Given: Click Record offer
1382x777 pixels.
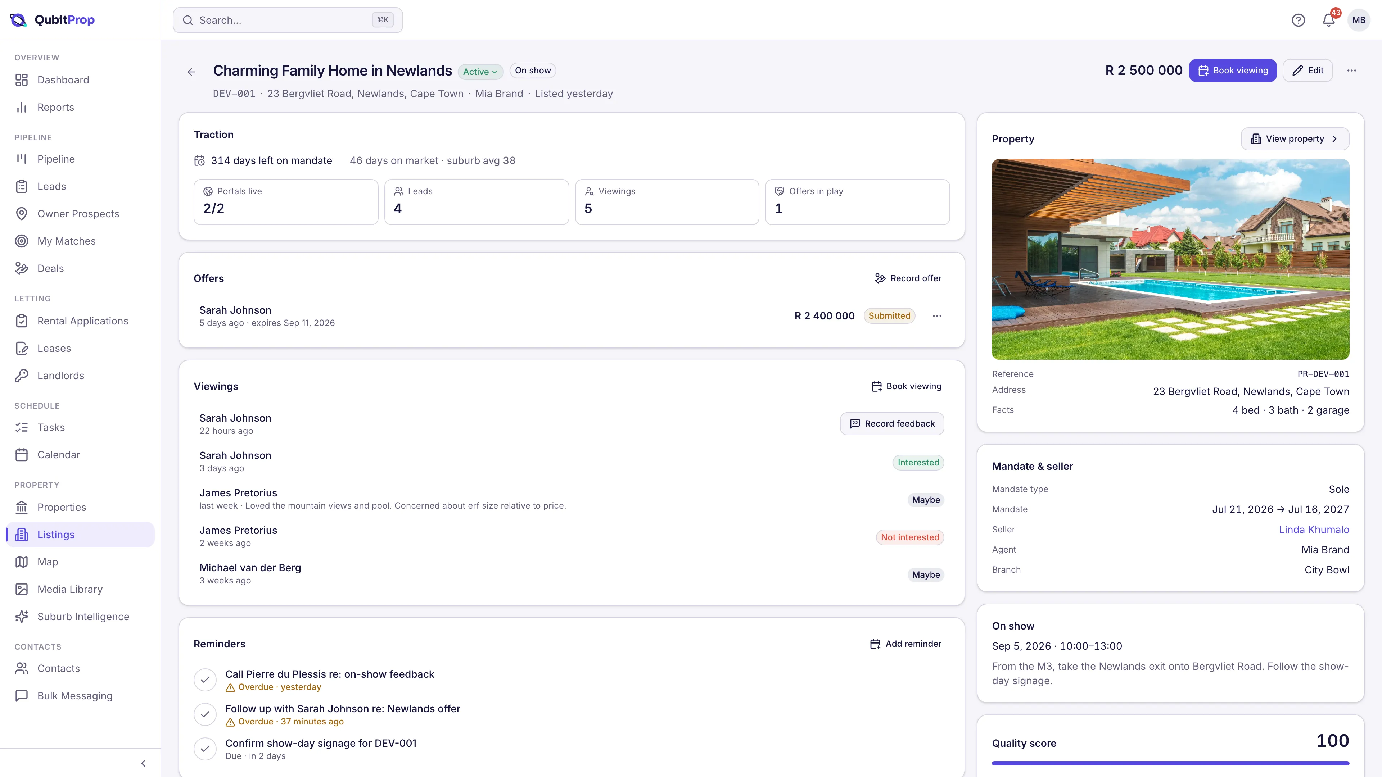Looking at the screenshot, I should tap(908, 278).
